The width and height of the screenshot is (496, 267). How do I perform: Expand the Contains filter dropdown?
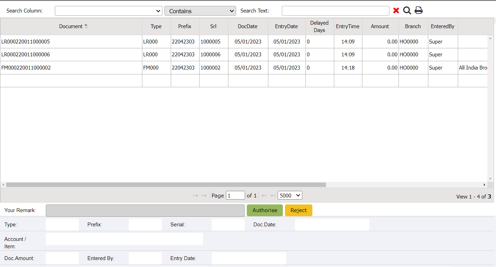click(200, 11)
